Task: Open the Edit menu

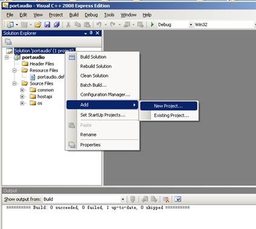Action: coord(23,15)
